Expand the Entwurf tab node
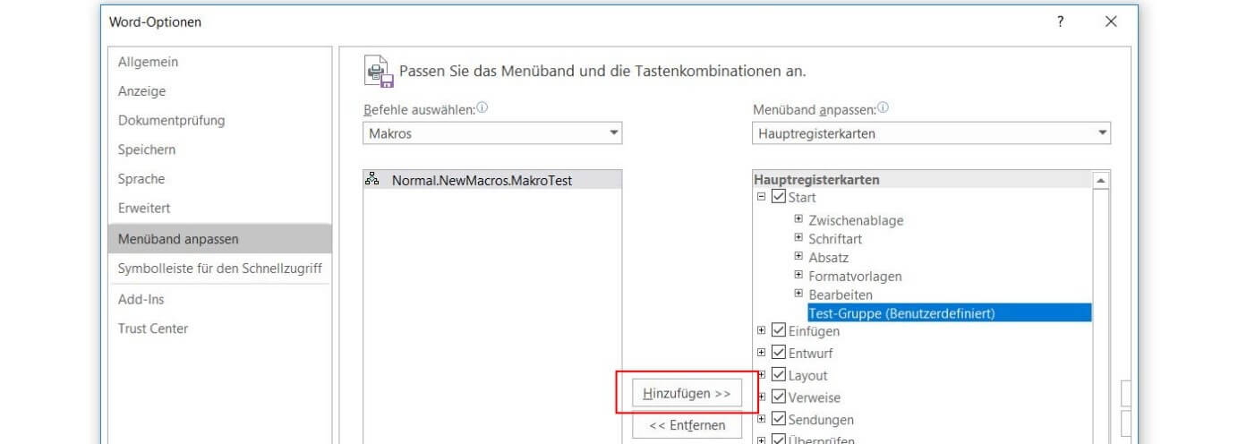Screen dimensions: 1238x444 pos(762,353)
